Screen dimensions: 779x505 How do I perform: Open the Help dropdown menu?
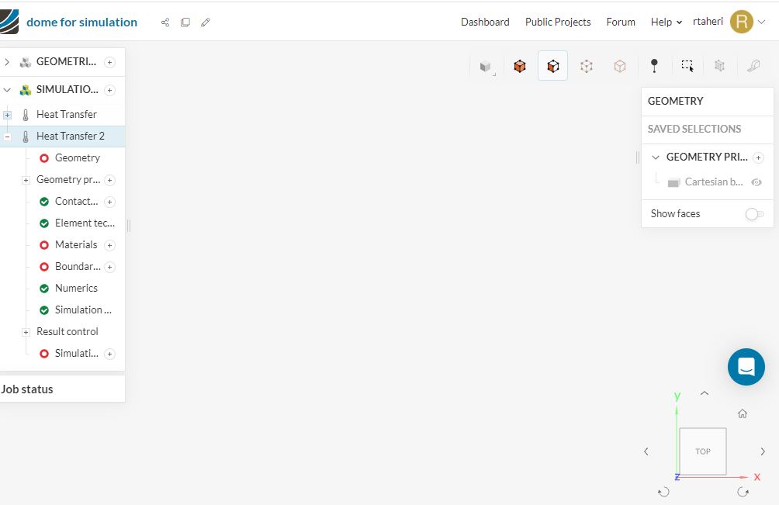[x=666, y=22]
